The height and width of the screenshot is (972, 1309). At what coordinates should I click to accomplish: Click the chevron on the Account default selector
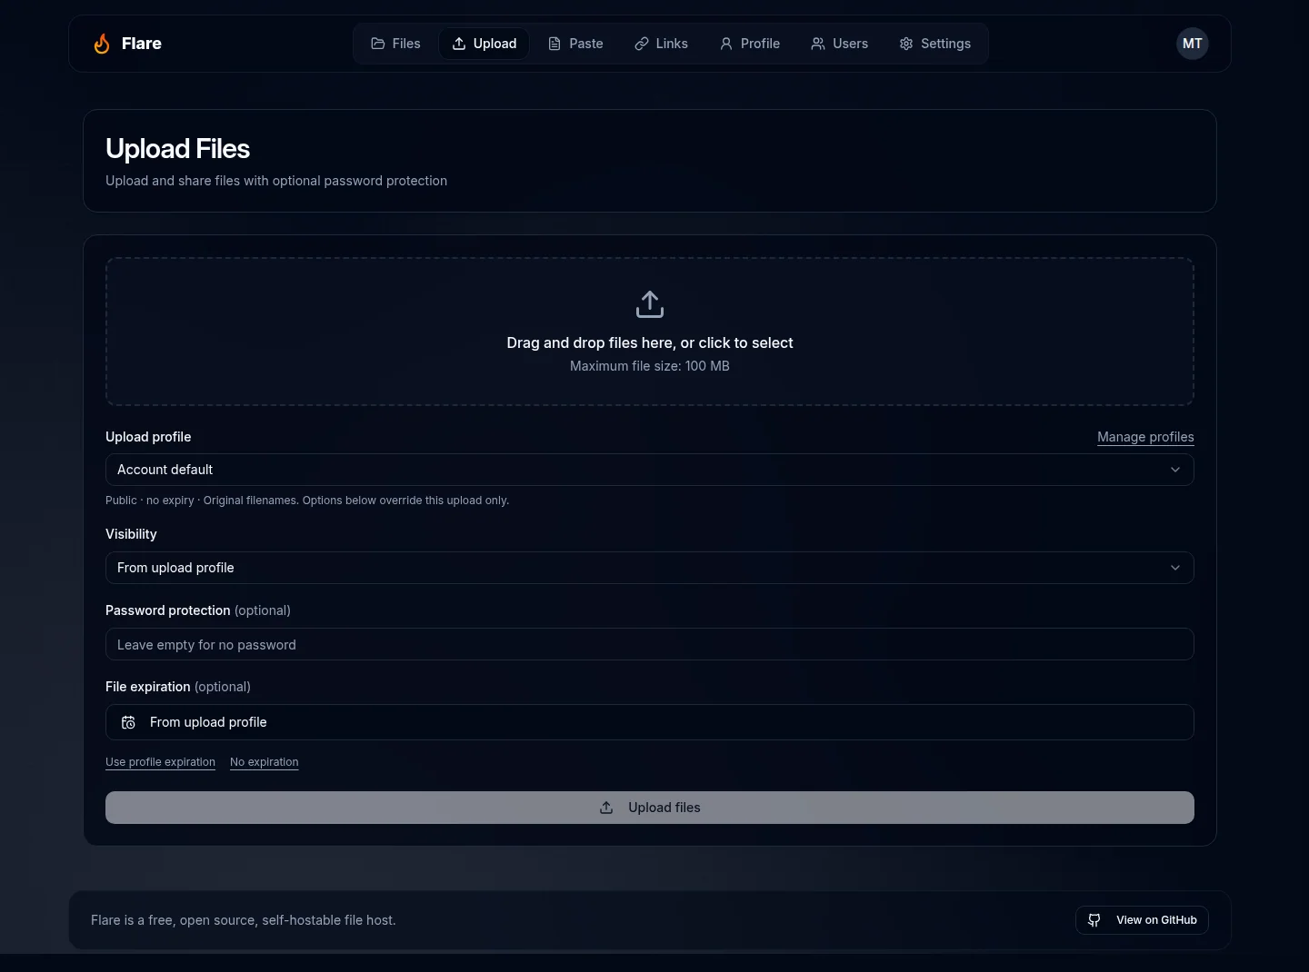pyautogui.click(x=1175, y=470)
